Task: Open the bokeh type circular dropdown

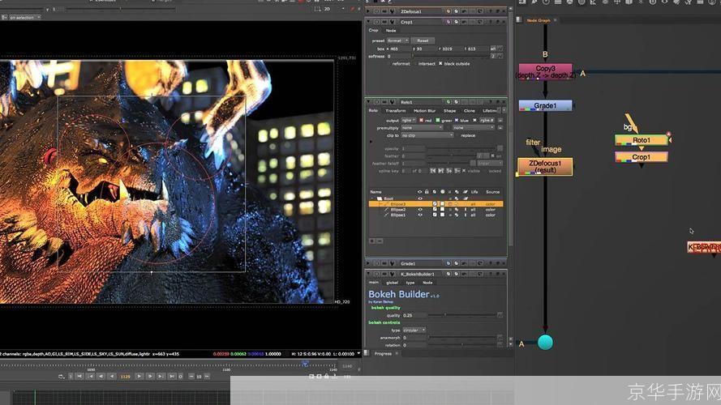Action: click(414, 330)
